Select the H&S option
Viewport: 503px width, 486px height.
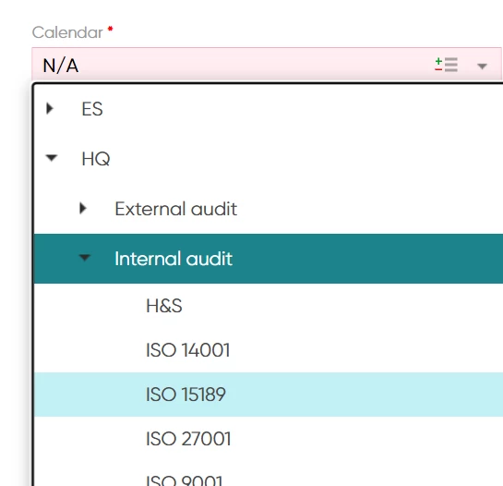[x=164, y=306]
